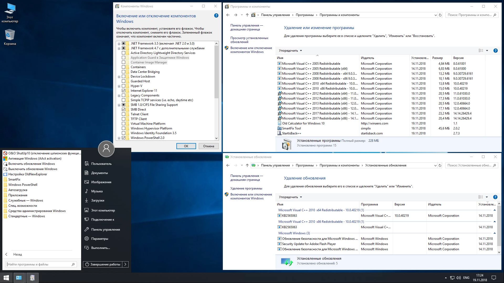The image size is (504, 283).
Task: Run AAct Windows activation entry
Action: (32, 159)
